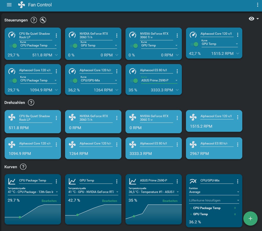Toggle the NVIDIA GeForce RTX 3060 Ti v switch
The image size is (262, 231).
(x=134, y=46)
